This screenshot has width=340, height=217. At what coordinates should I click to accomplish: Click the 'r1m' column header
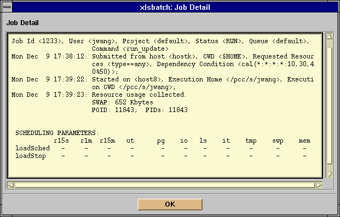point(87,140)
